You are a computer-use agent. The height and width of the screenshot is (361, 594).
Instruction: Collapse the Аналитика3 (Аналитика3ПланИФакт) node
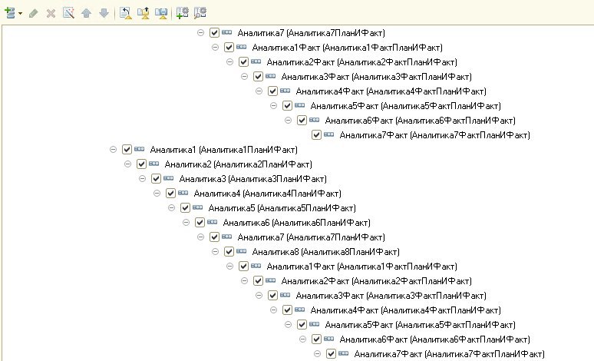(x=142, y=179)
